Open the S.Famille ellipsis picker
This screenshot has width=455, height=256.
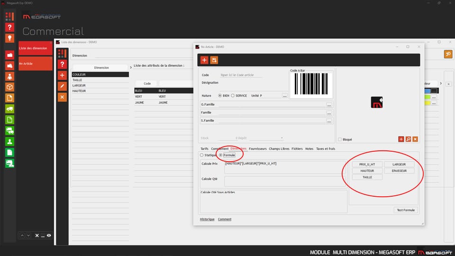tap(329, 121)
